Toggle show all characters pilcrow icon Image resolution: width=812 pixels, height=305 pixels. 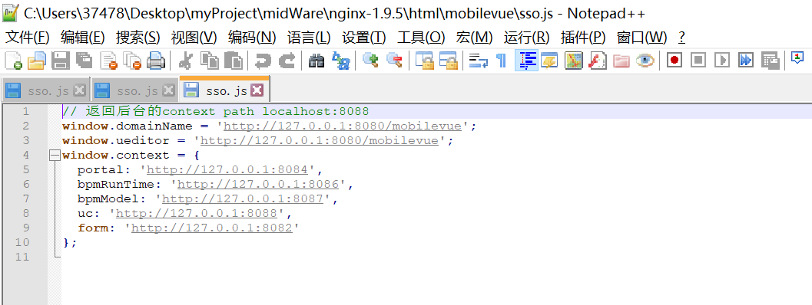coord(502,61)
